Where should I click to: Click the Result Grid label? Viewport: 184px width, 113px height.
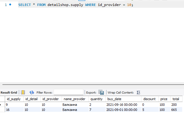tap(9, 92)
